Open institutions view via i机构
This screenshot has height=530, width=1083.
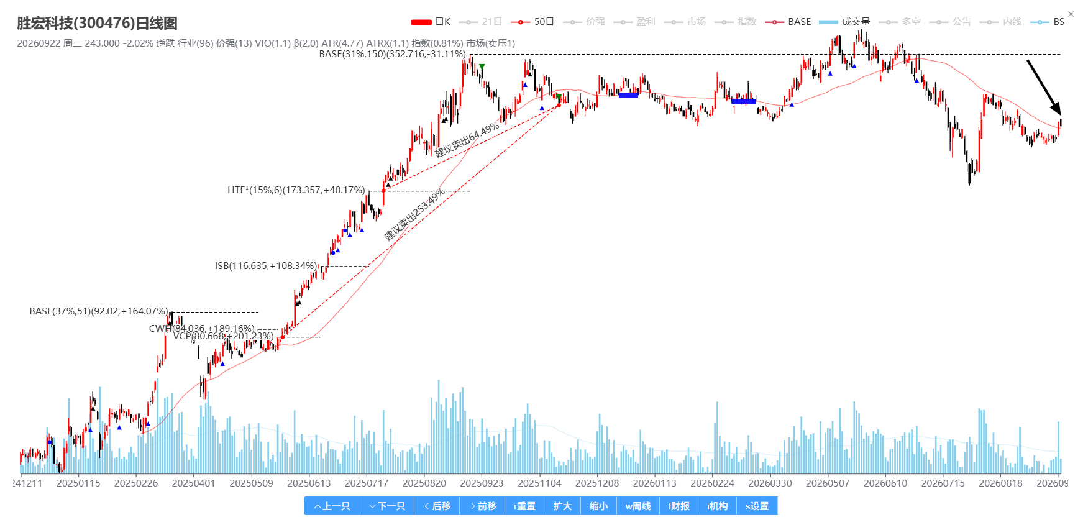[x=717, y=506]
